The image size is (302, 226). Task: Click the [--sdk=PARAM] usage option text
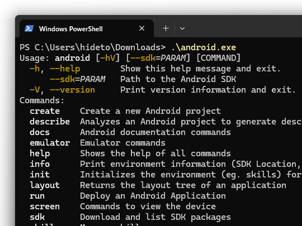pyautogui.click(x=158, y=58)
